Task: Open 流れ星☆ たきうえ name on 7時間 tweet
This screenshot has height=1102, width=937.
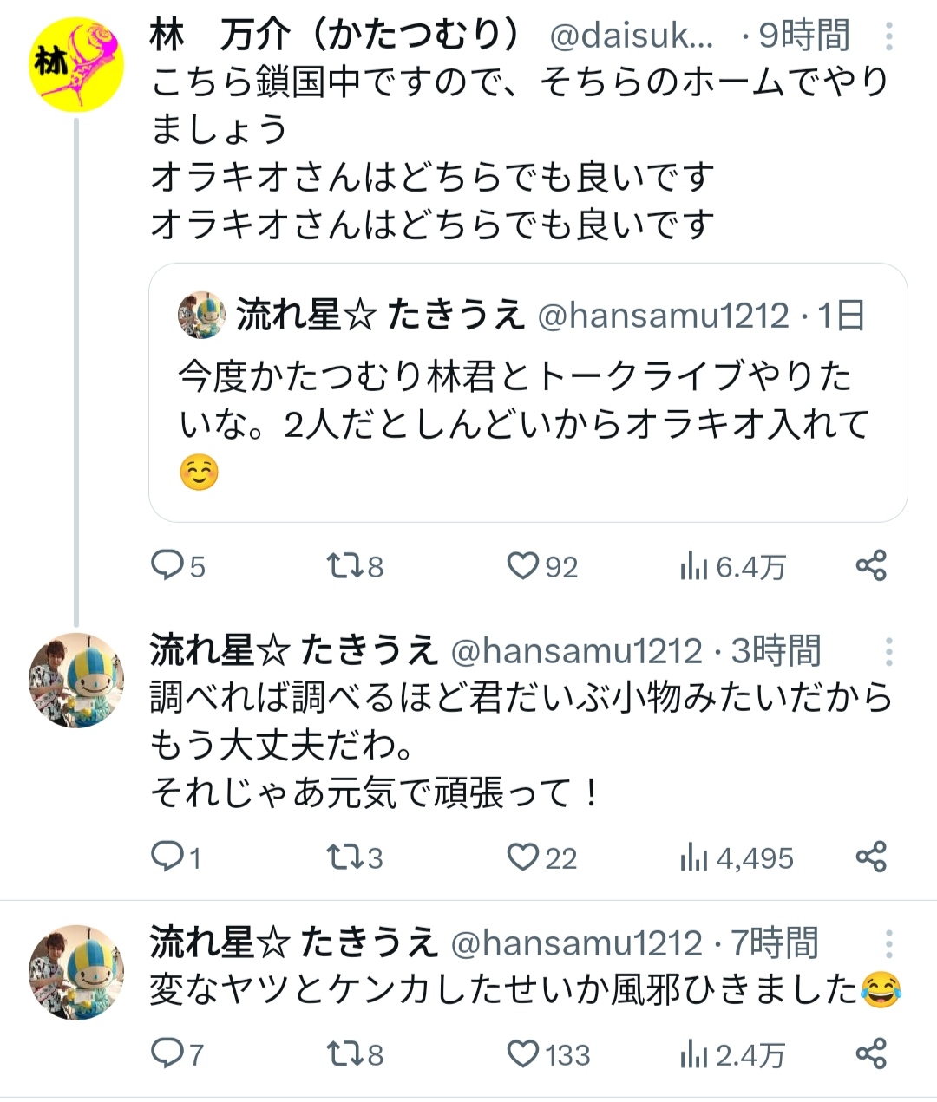Action: pos(293,942)
